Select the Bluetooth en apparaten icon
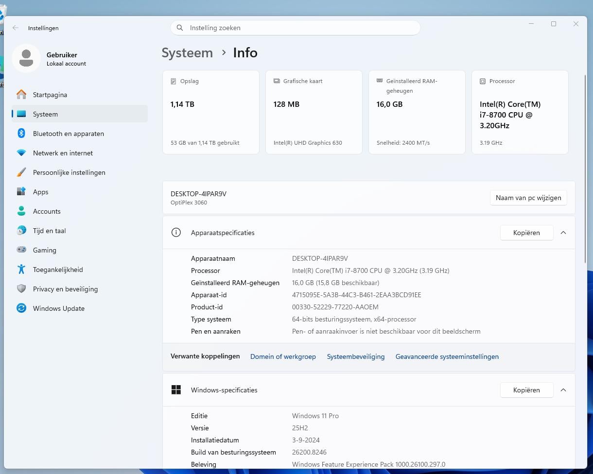 21,134
